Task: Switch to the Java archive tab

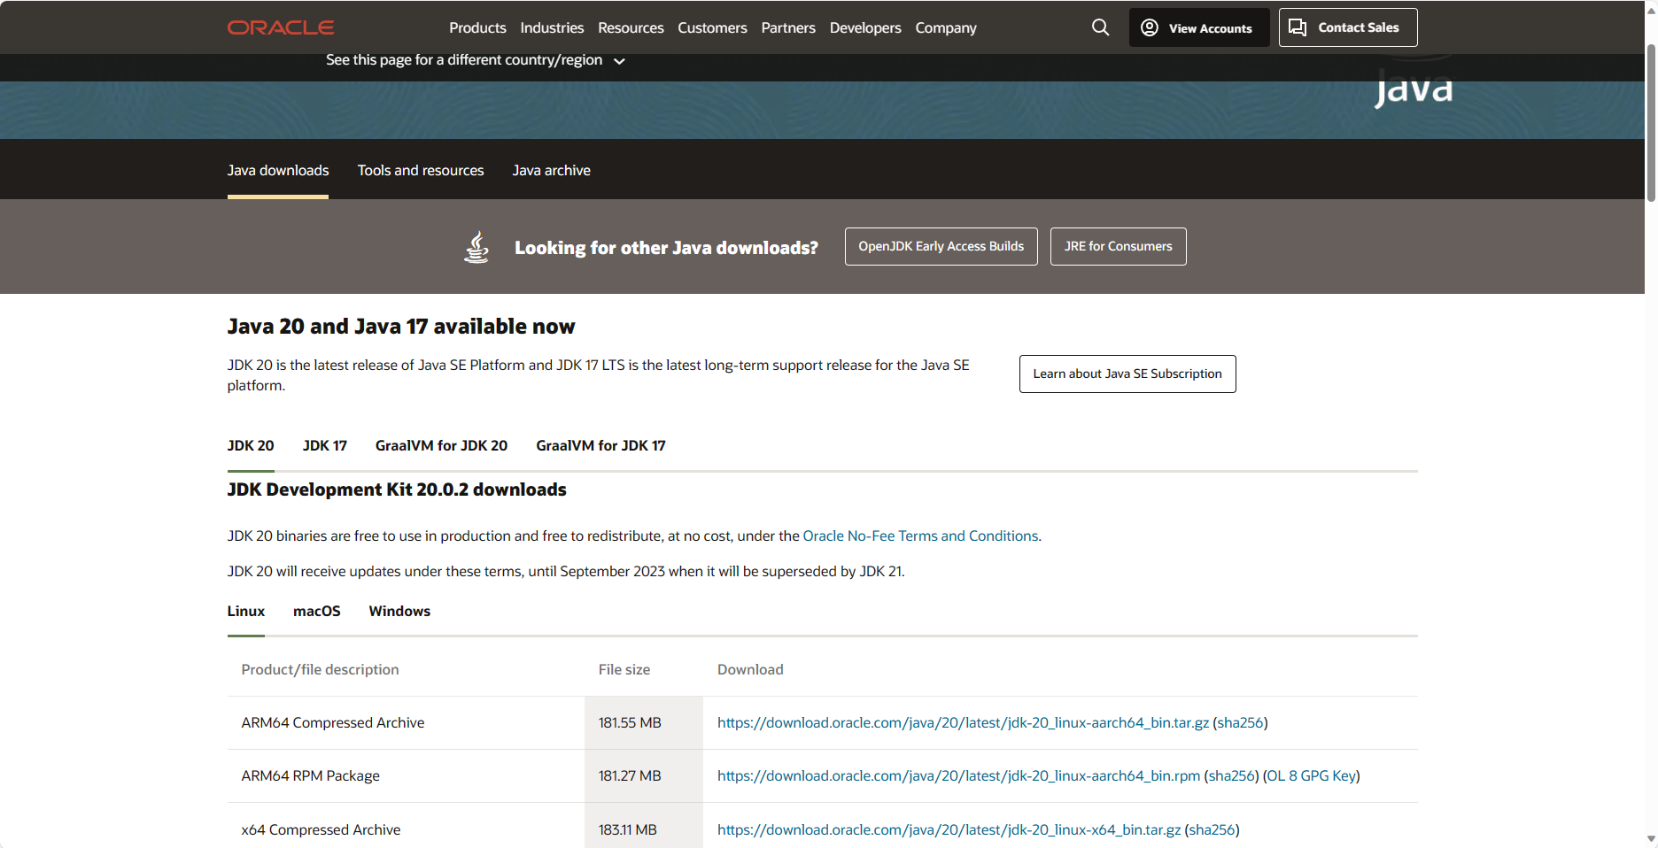Action: tap(551, 170)
